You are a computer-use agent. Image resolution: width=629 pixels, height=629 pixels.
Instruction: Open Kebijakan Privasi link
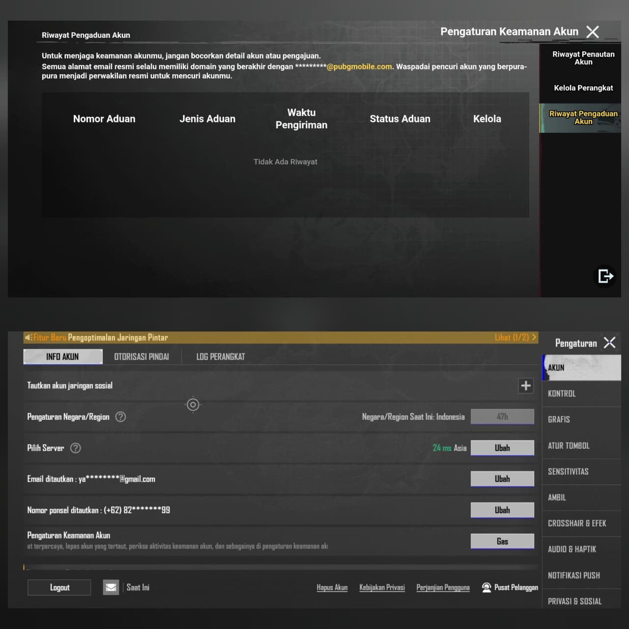point(382,588)
